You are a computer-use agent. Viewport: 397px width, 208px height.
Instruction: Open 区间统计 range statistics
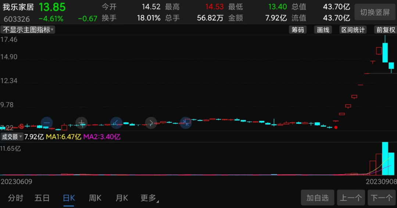353,30
